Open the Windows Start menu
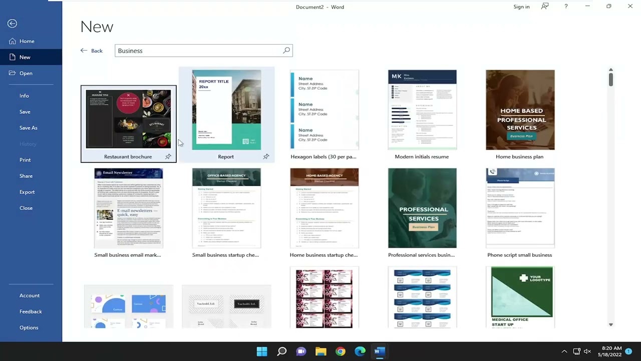641x361 pixels. pyautogui.click(x=261, y=351)
